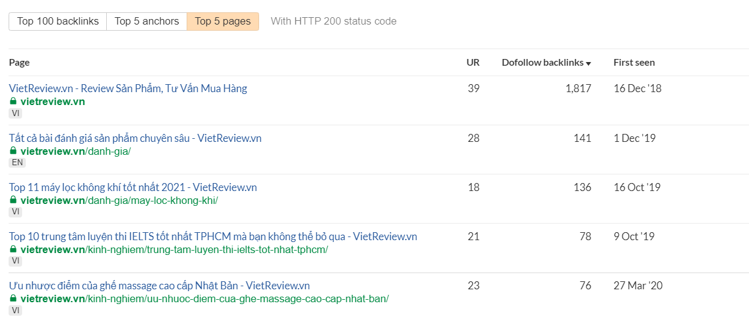Viewport: 749px width, 328px height.
Task: Click the 76 dofollow backlinks value
Action: (586, 286)
